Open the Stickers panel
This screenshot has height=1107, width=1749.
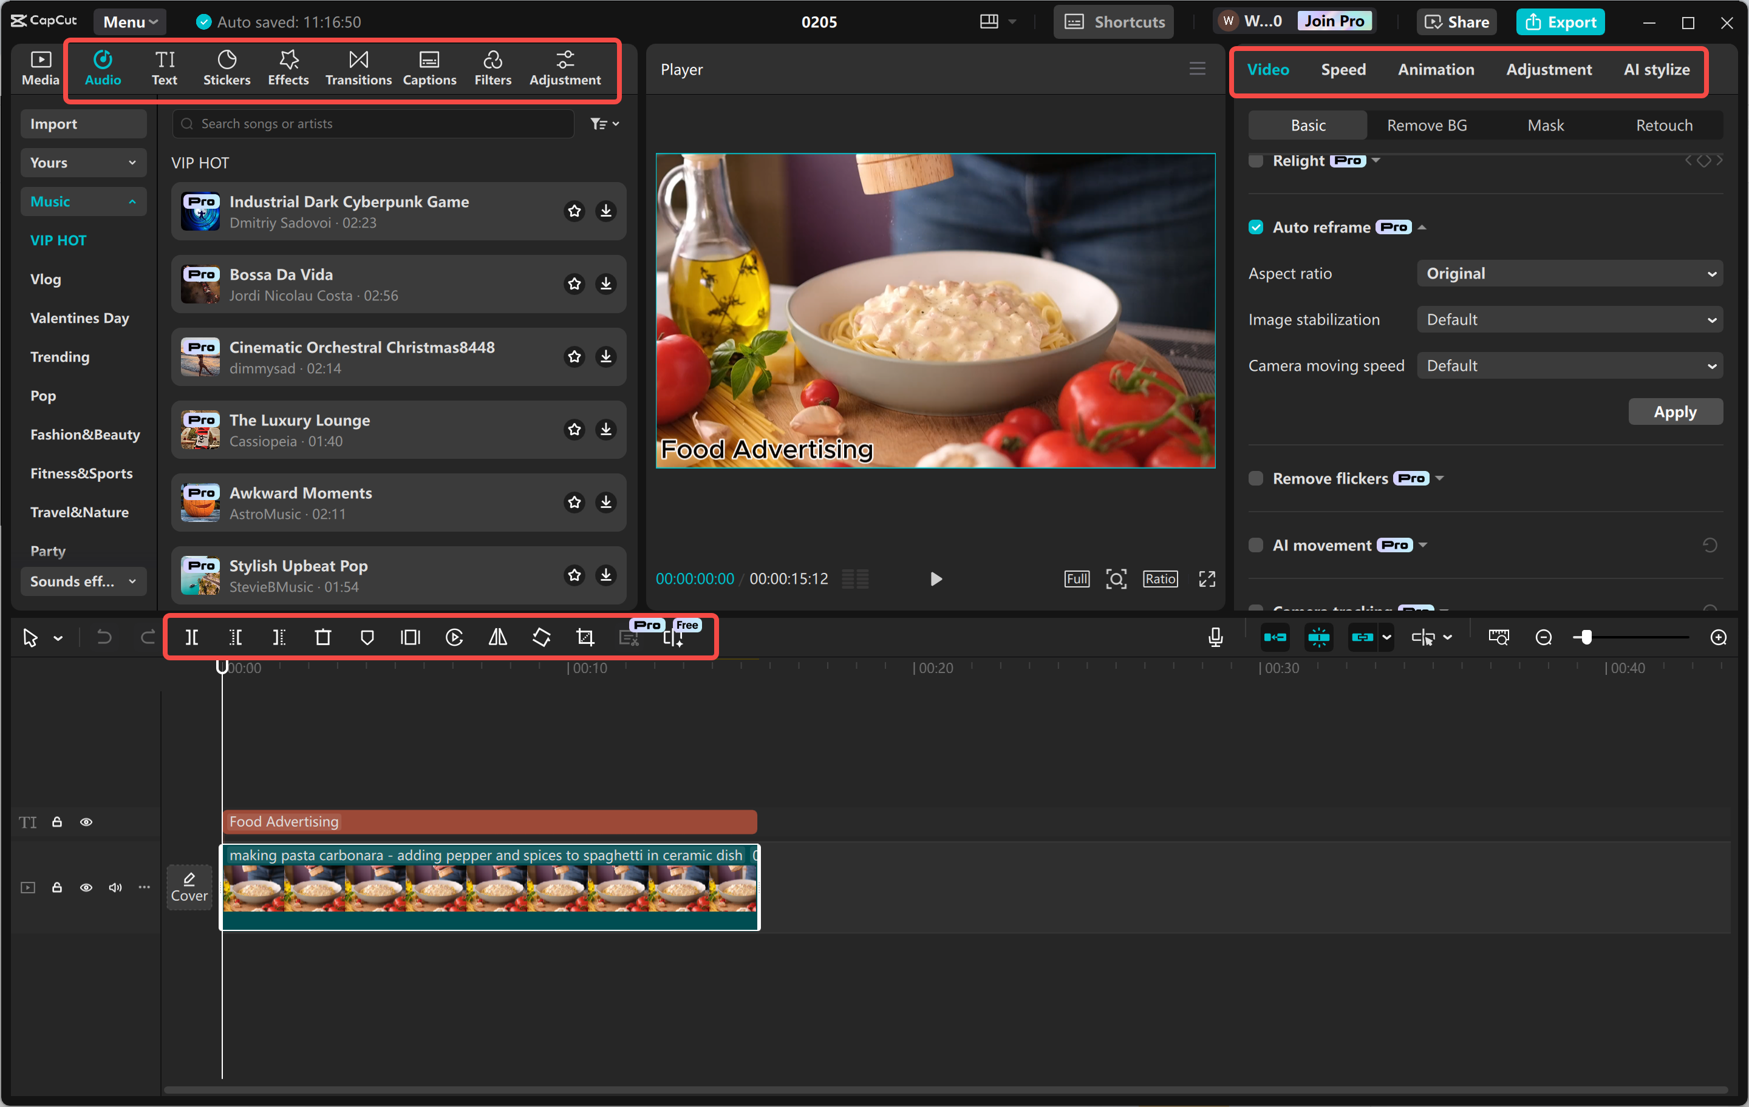227,67
